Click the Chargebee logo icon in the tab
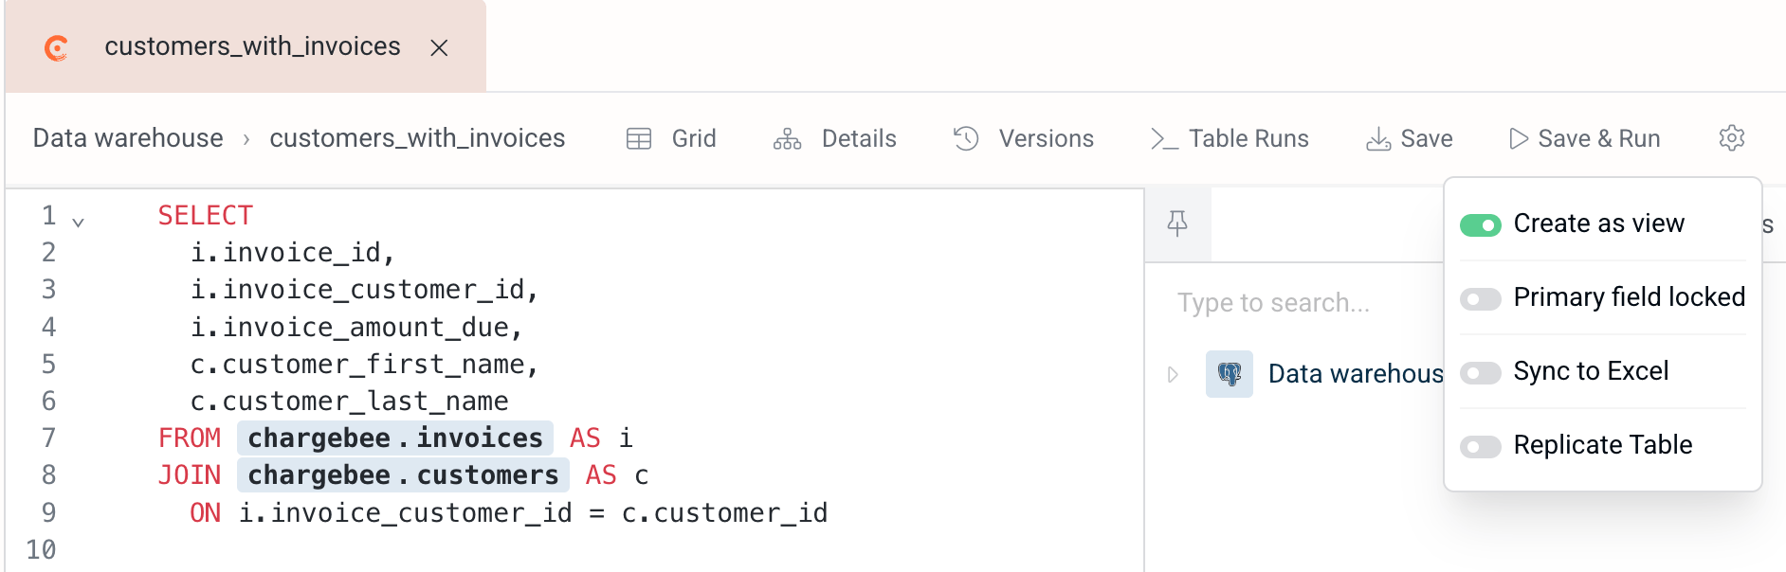The height and width of the screenshot is (572, 1786). pos(57,47)
